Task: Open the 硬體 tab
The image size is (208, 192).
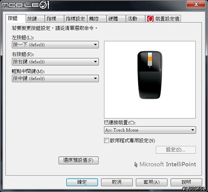Action: (x=116, y=19)
